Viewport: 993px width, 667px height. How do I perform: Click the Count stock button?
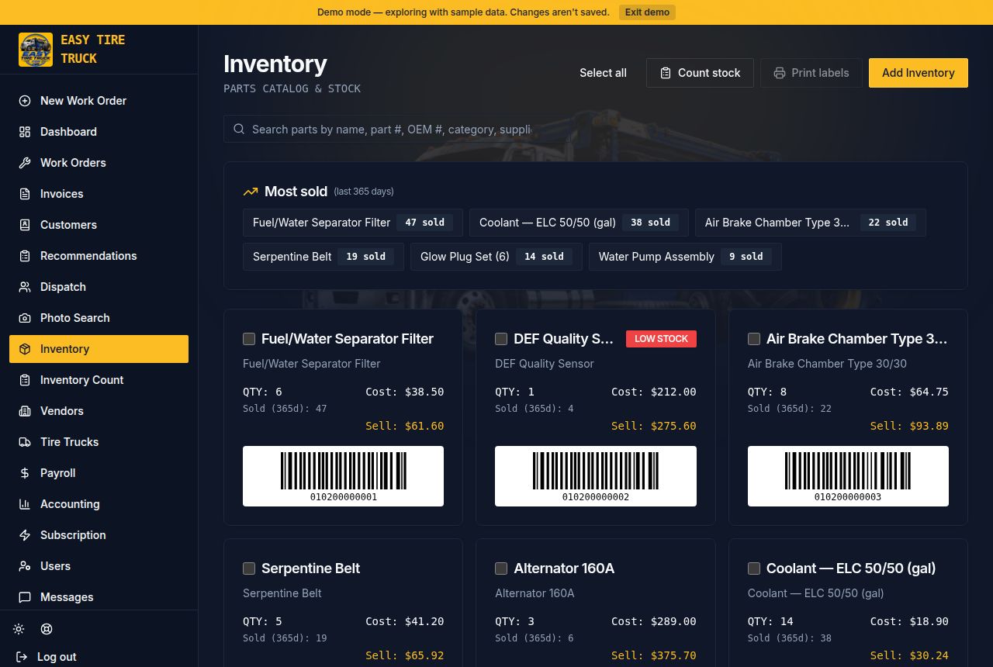pos(700,73)
